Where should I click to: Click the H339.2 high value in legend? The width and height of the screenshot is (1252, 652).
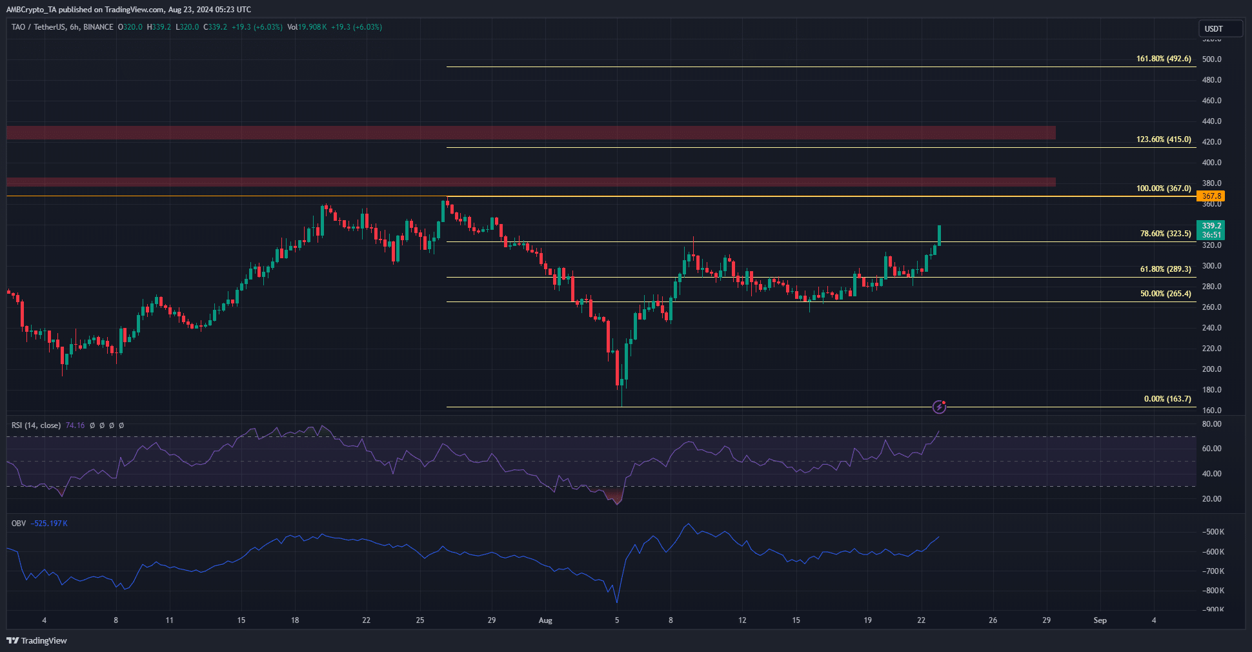pos(159,27)
